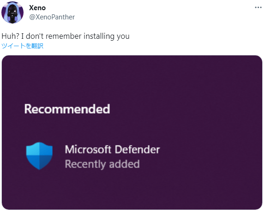This screenshot has height=211, width=265.
Task: Open the three-dot more options menu
Action: (258, 7)
